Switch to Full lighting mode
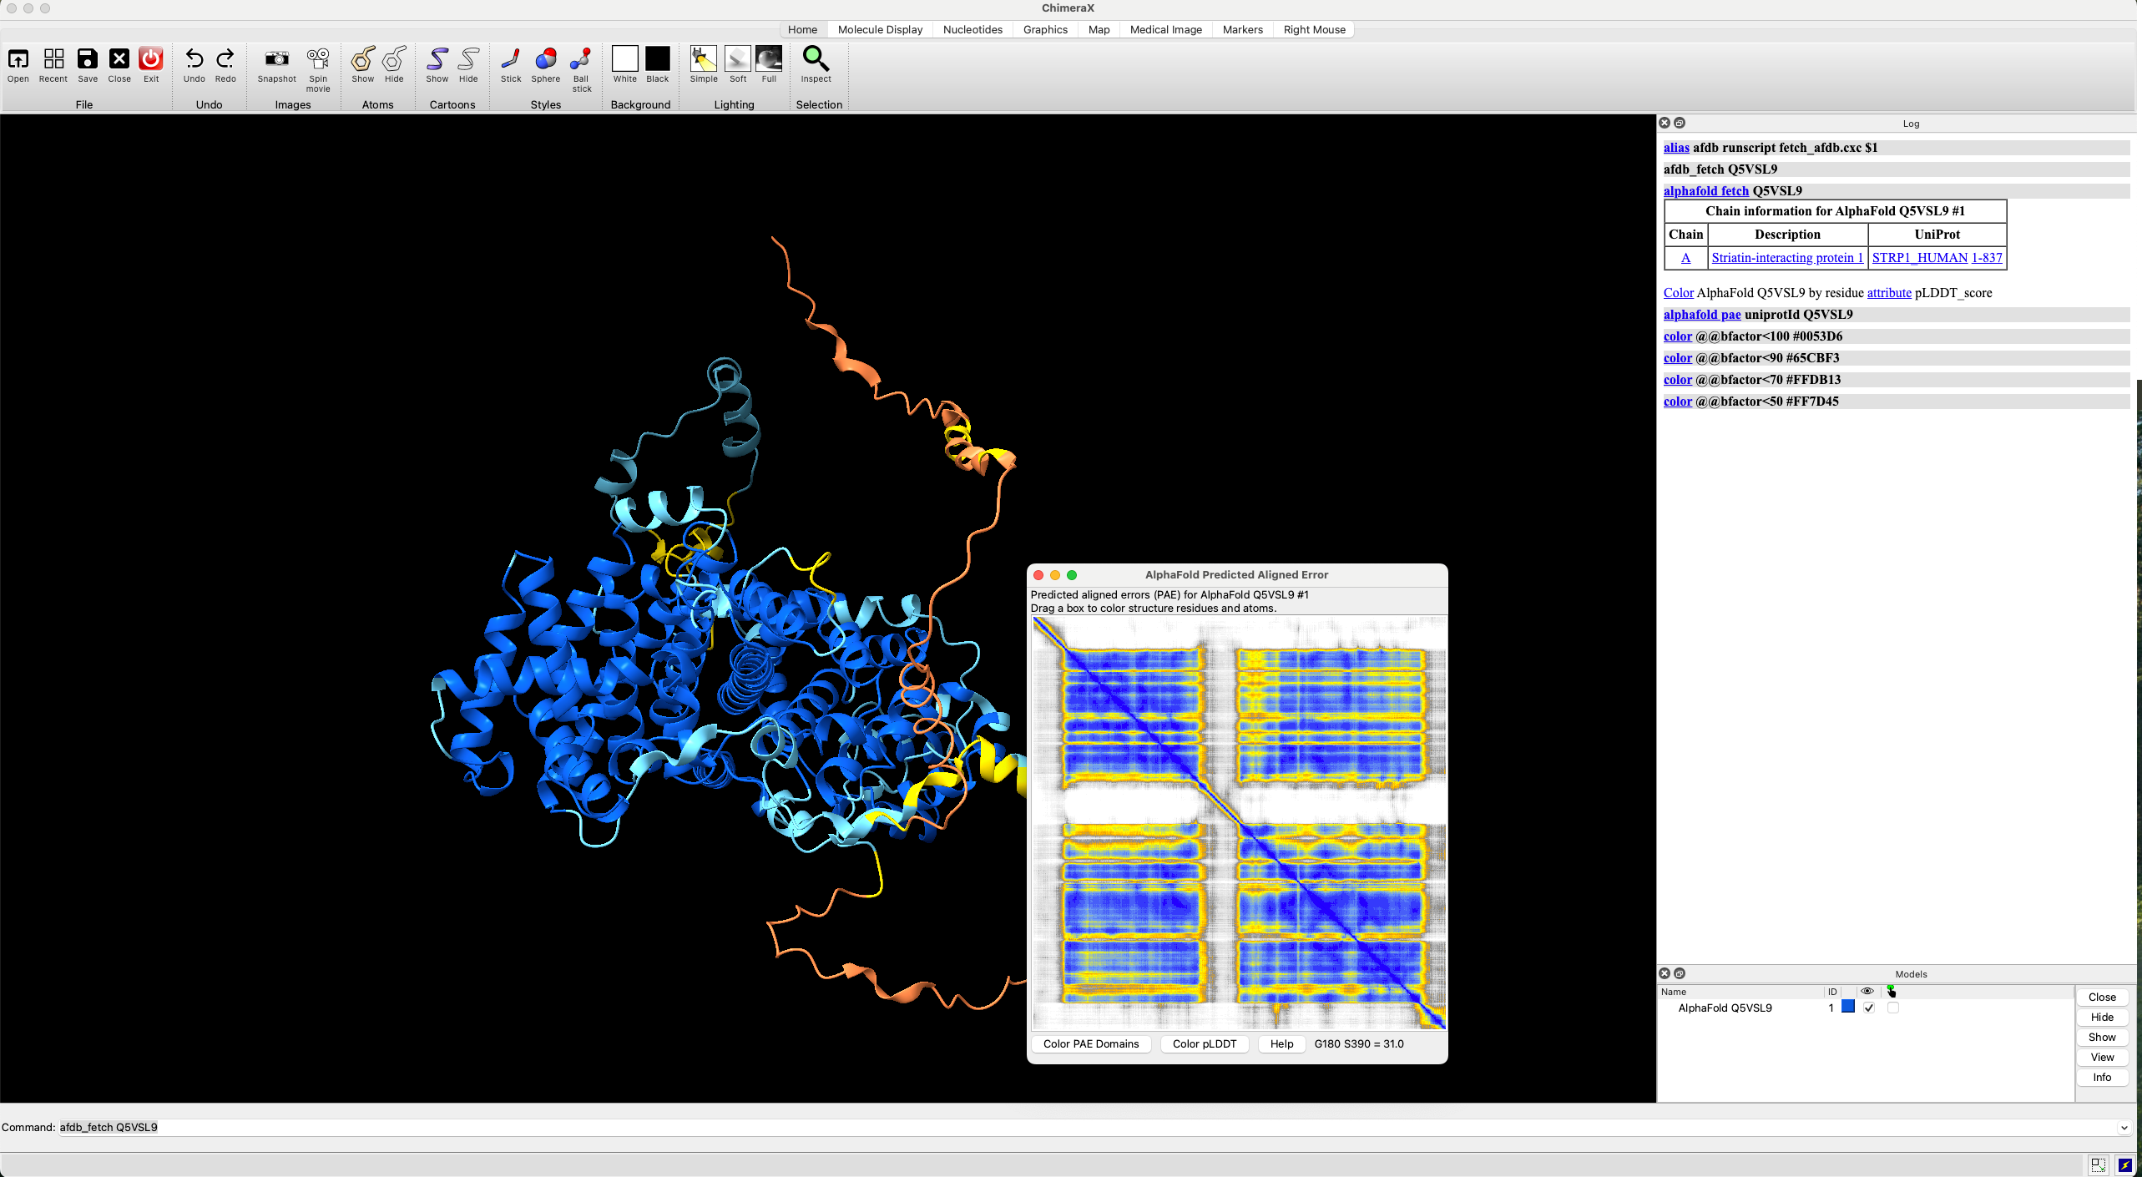Screen dimensions: 2142x1177 click(x=768, y=59)
